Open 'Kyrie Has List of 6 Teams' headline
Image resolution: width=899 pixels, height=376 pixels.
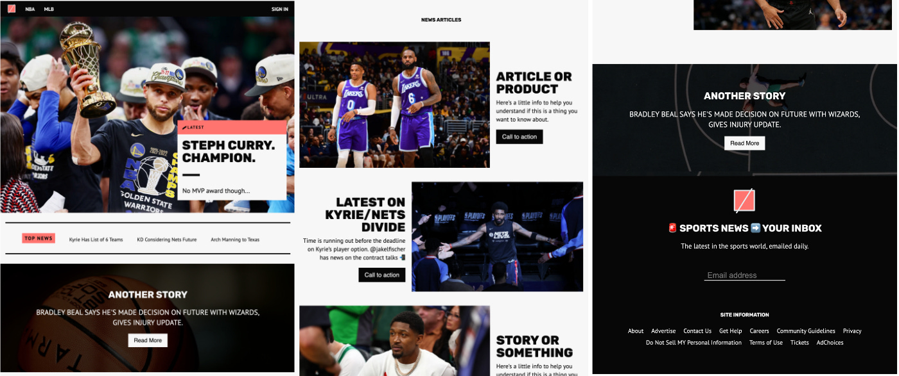coord(96,240)
